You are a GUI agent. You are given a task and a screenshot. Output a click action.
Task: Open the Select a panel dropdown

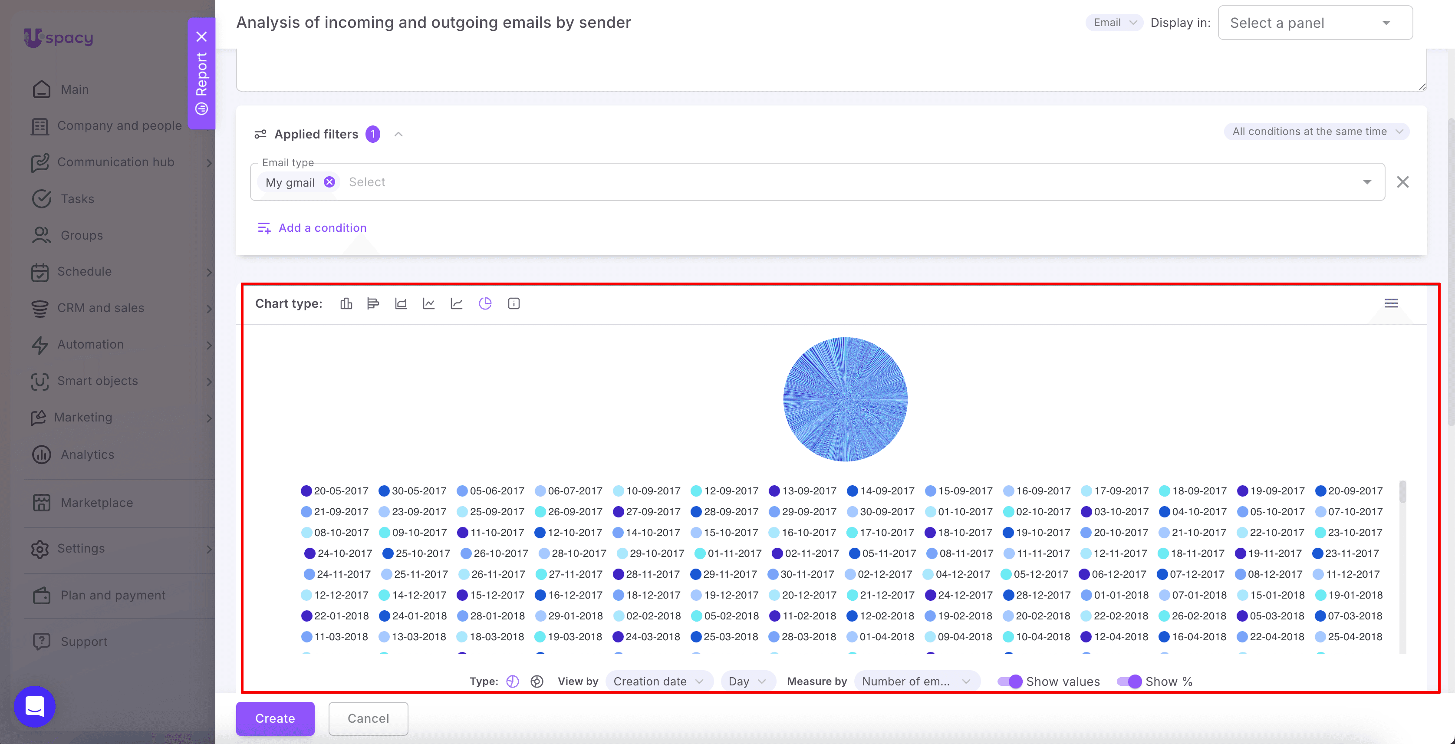coord(1315,23)
